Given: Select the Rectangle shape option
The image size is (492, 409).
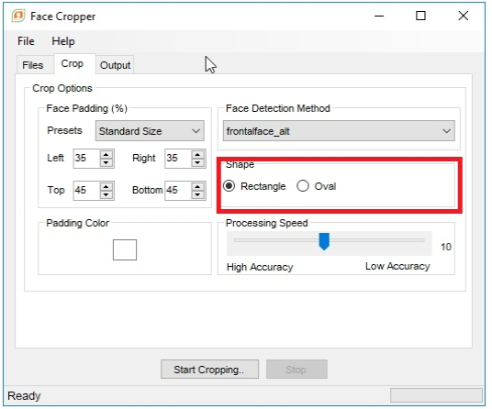Looking at the screenshot, I should [x=229, y=187].
